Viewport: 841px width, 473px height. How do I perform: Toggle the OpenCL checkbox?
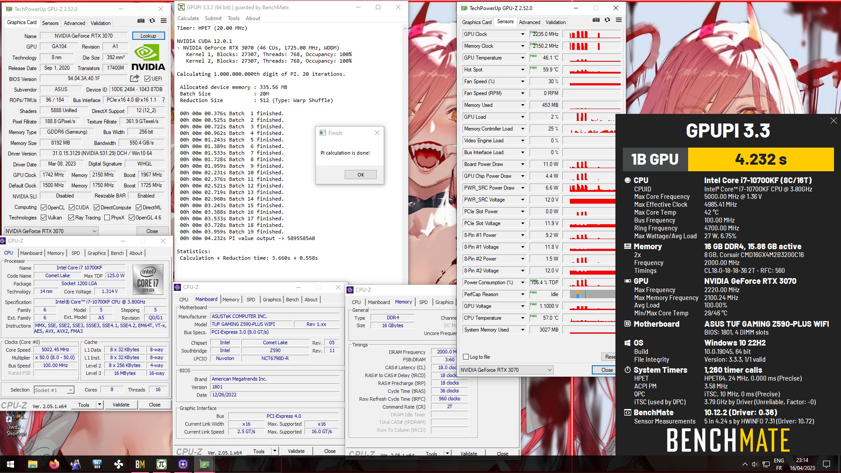[43, 208]
